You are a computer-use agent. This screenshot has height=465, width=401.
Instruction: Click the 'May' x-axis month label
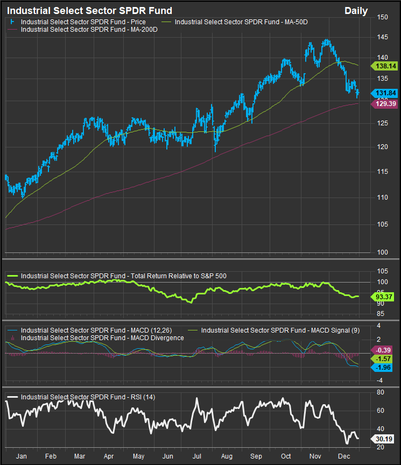[138, 456]
